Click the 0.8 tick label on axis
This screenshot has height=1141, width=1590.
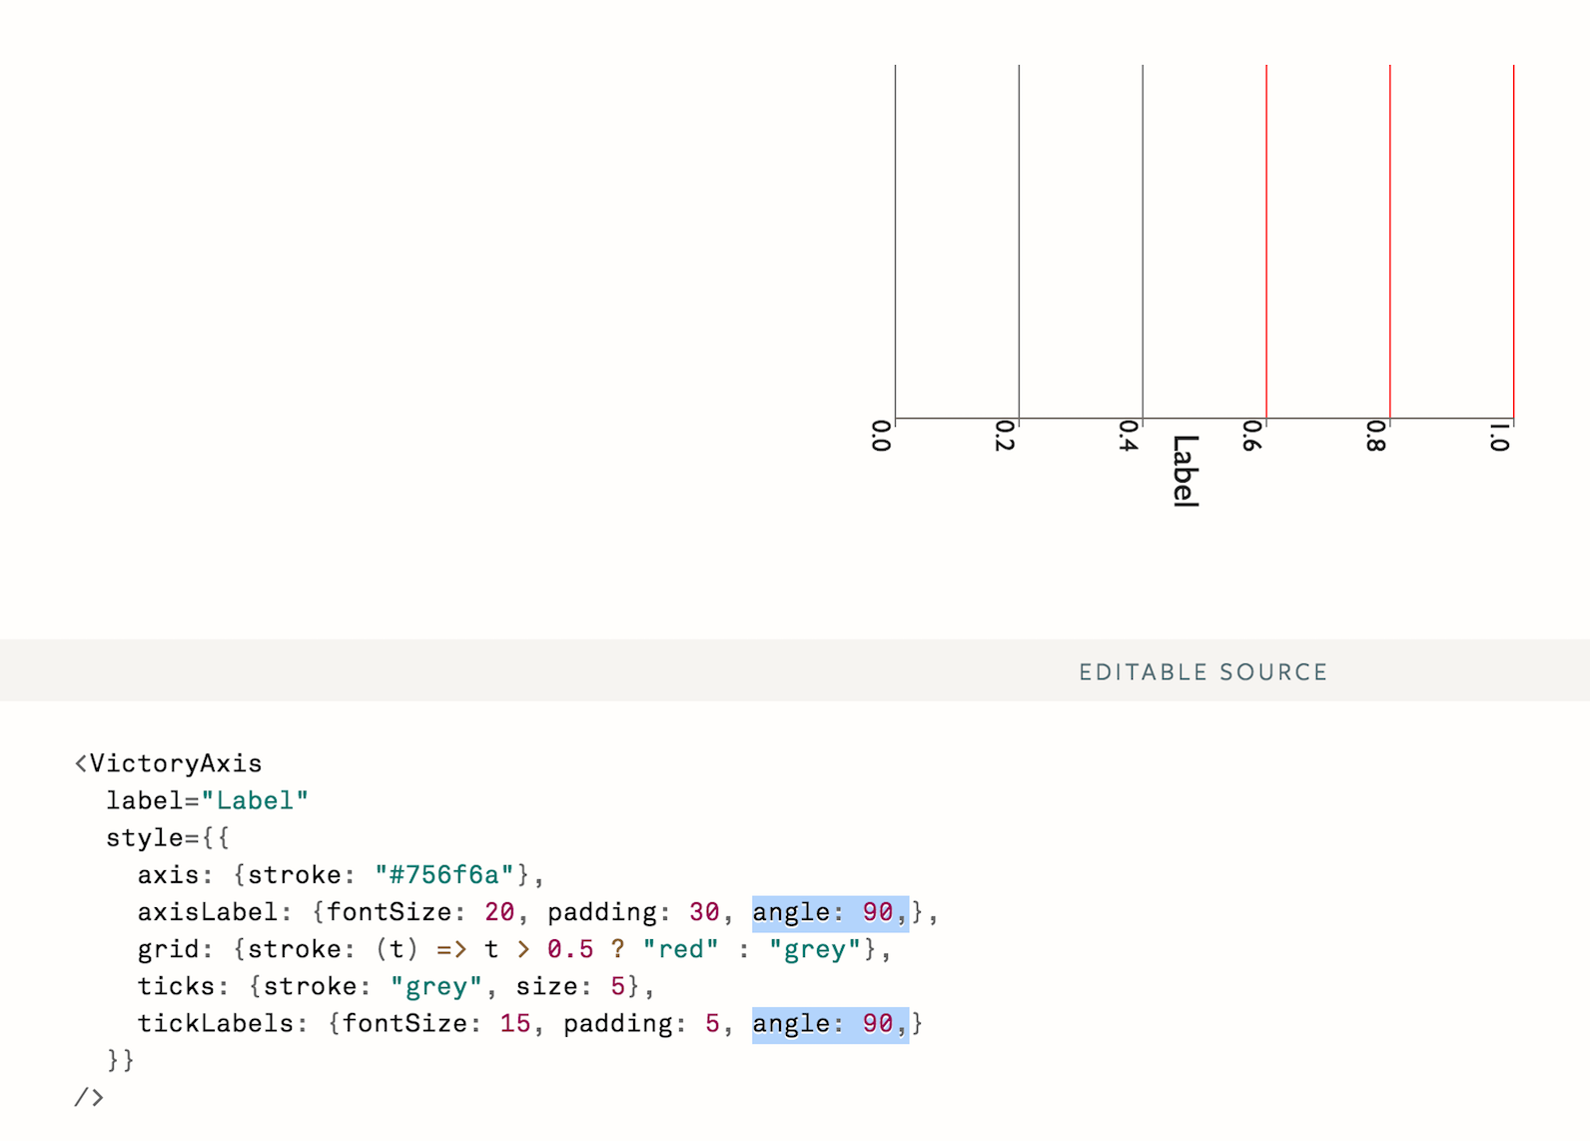click(1375, 436)
